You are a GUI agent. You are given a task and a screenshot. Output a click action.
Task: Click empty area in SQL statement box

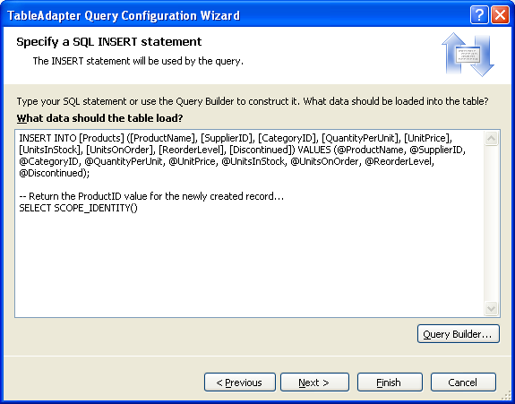(250, 262)
